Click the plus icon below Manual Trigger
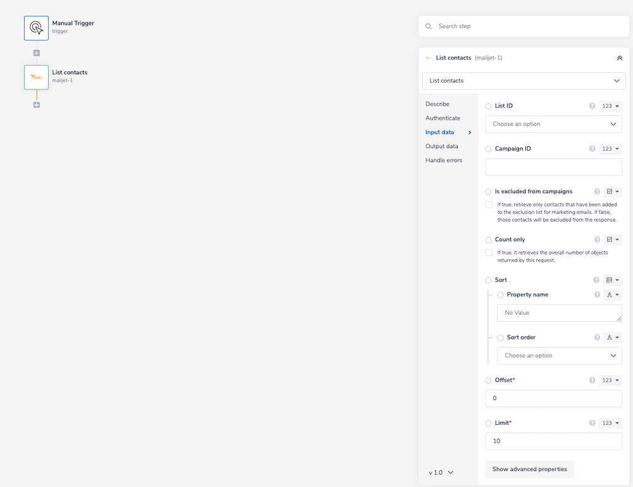The height and width of the screenshot is (487, 633). (36, 53)
